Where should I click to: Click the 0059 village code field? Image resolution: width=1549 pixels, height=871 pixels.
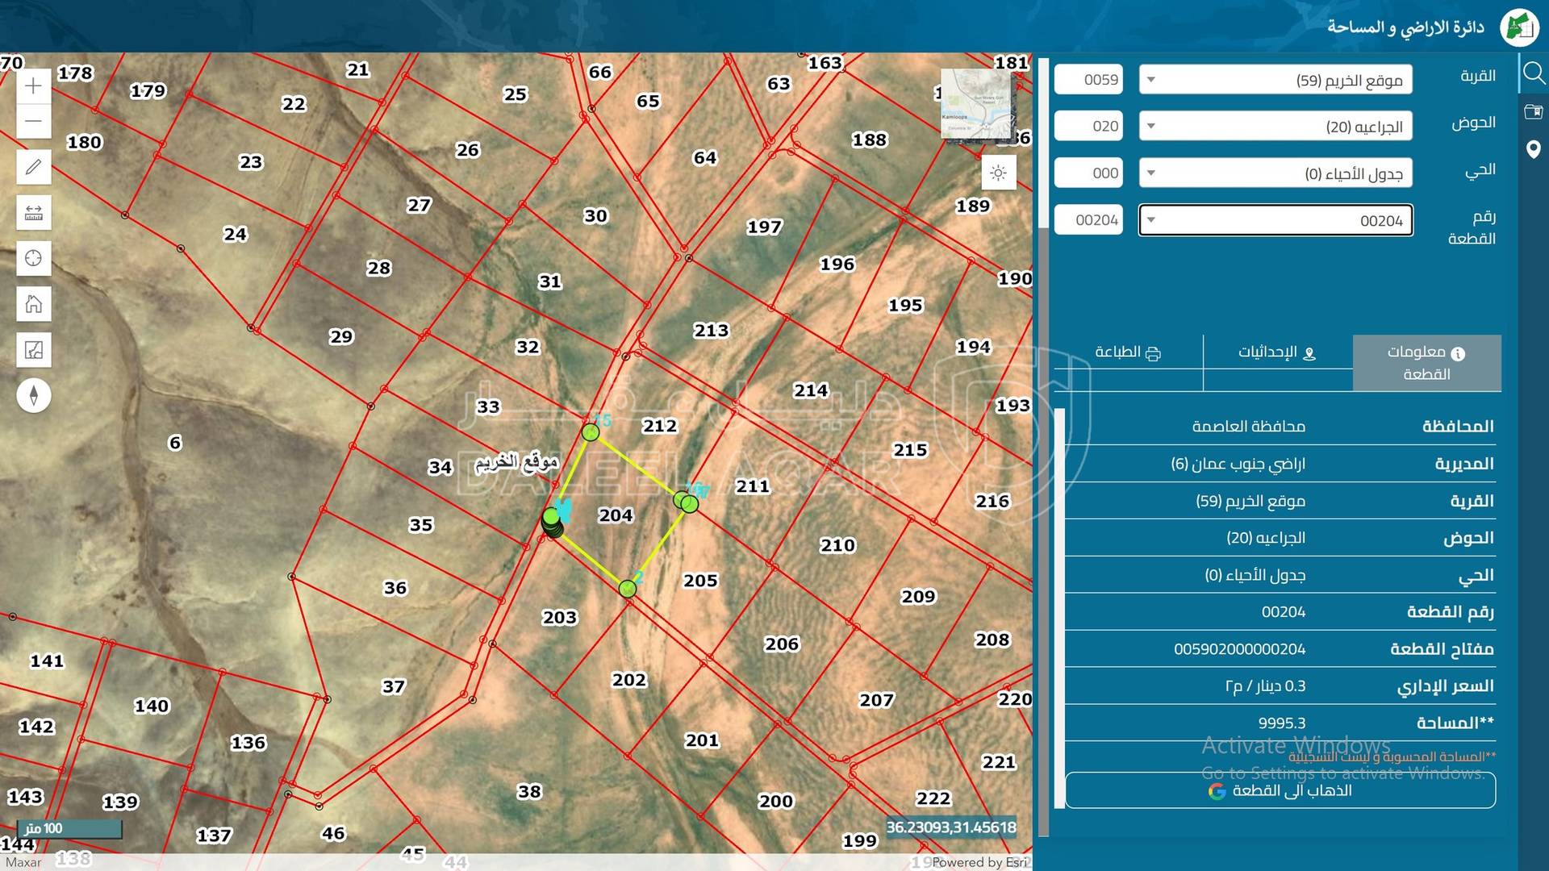(1088, 80)
